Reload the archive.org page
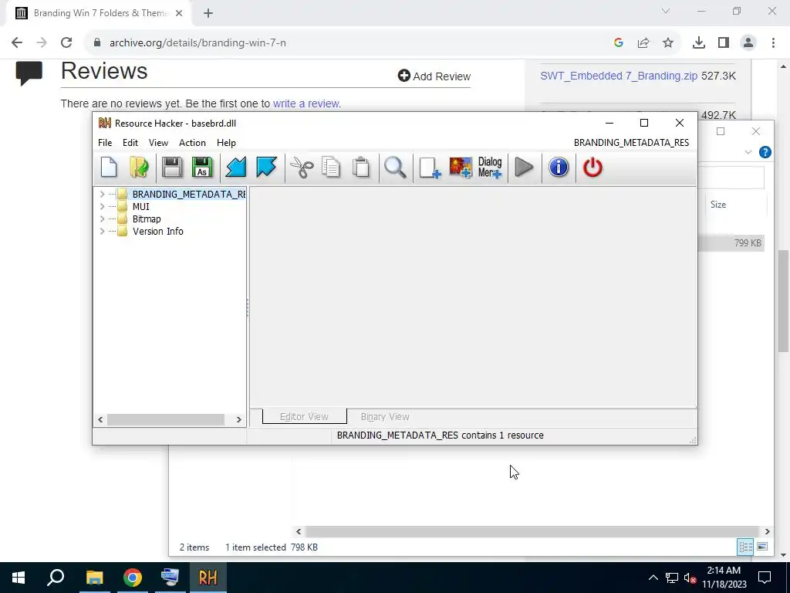Screen dimensions: 790x593 tap(66, 42)
